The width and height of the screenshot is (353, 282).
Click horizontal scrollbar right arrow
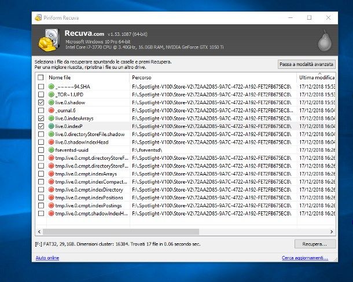pyautogui.click(x=332, y=232)
